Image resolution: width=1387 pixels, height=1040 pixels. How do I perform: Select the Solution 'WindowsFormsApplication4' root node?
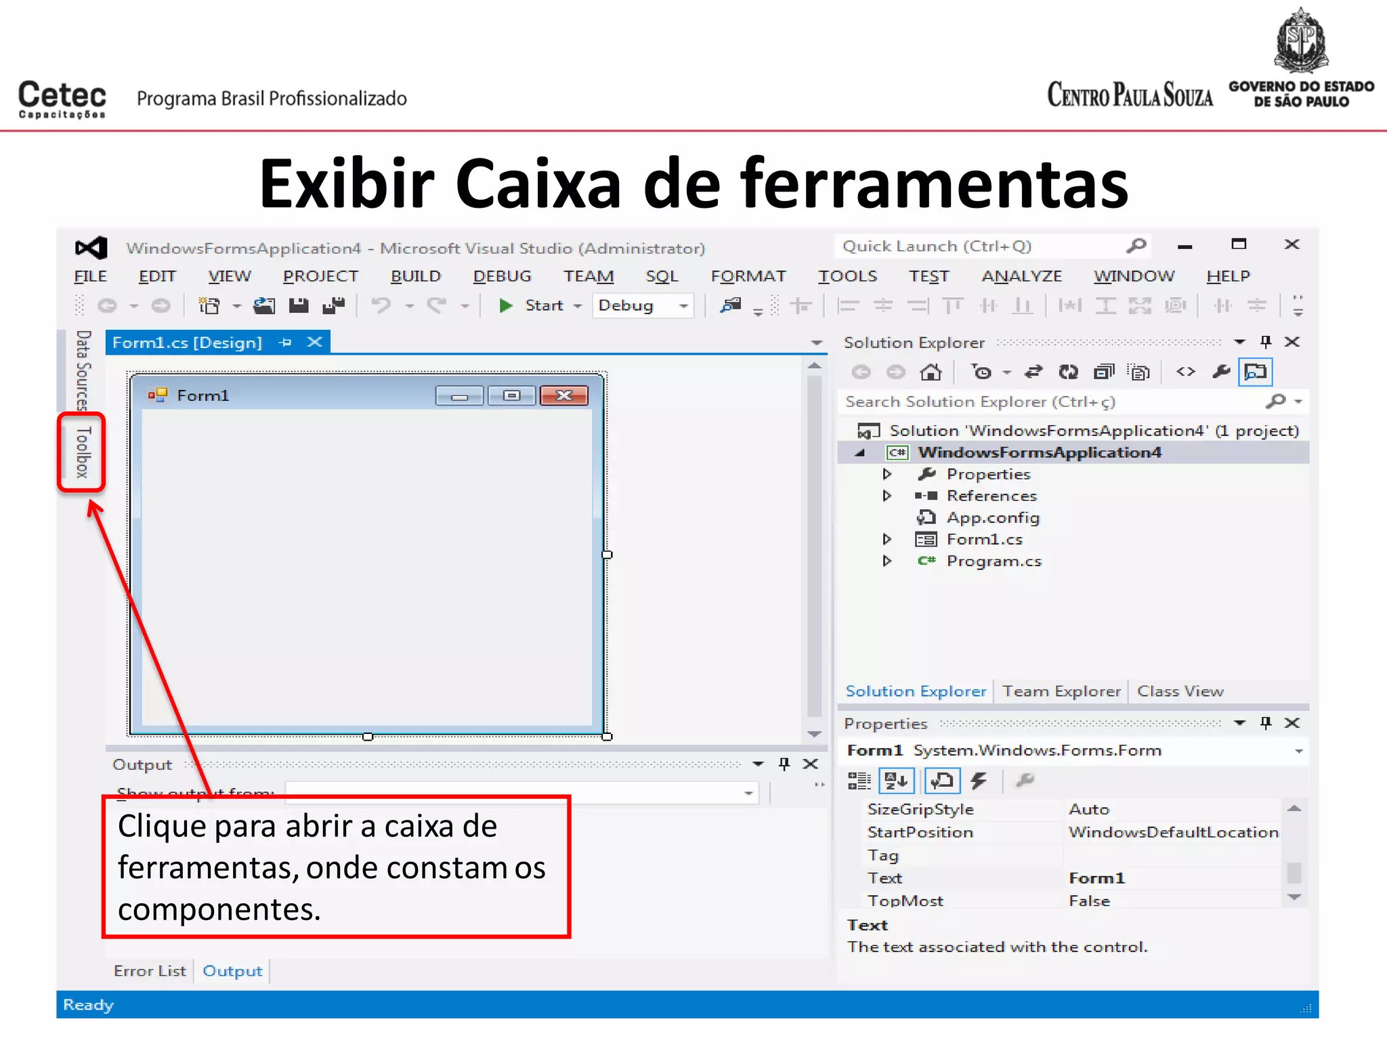click(x=1094, y=431)
